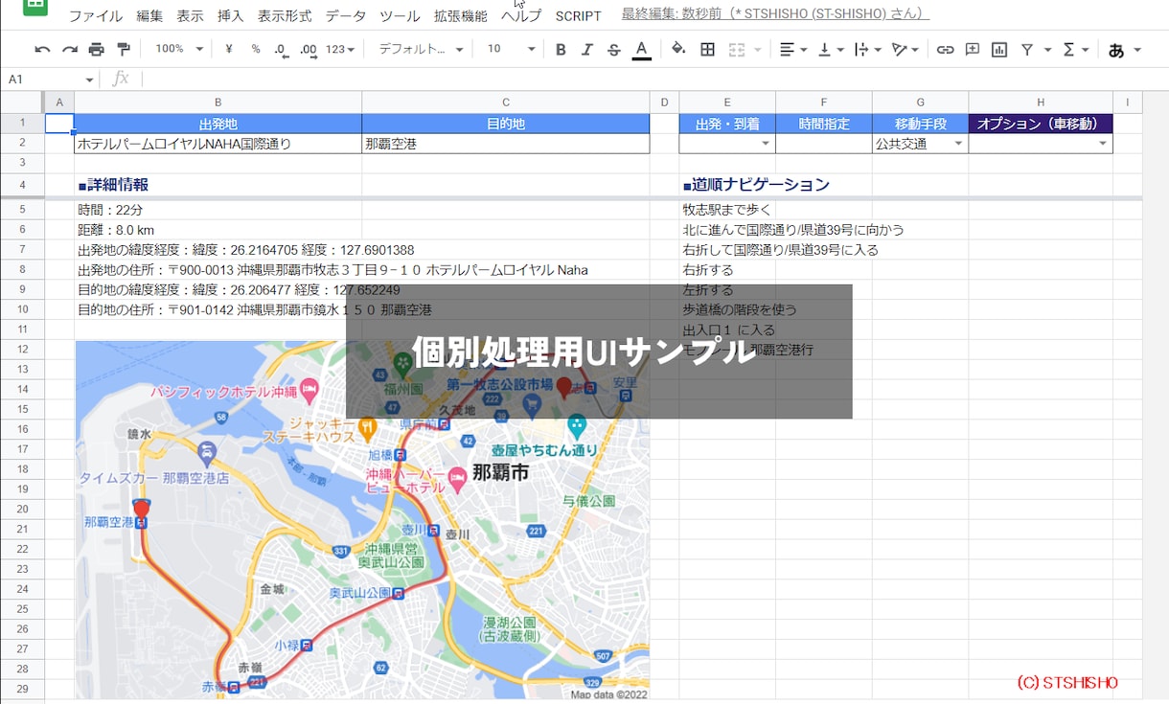Image resolution: width=1169 pixels, height=704 pixels.
Task: Open the font size dropdown
Action: click(x=511, y=49)
